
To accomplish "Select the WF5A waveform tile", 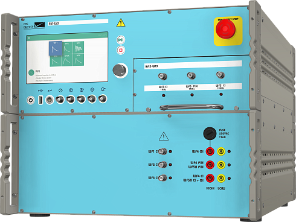I will [x=67, y=60].
